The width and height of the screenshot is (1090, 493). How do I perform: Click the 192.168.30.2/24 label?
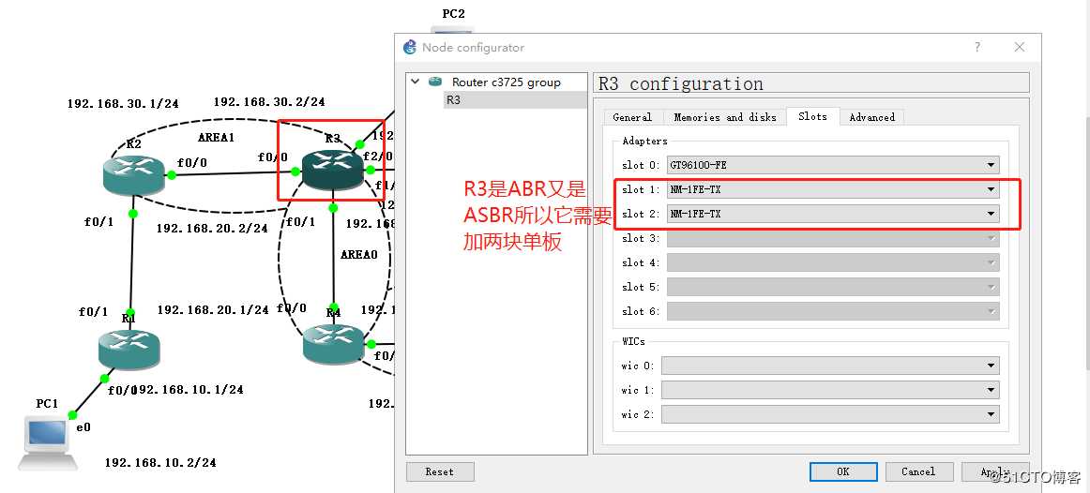pos(269,101)
